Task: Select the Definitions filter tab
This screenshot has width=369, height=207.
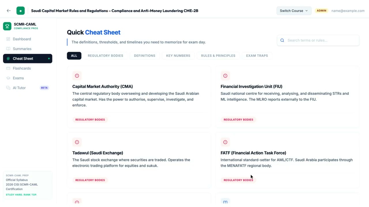Action: pos(144,56)
